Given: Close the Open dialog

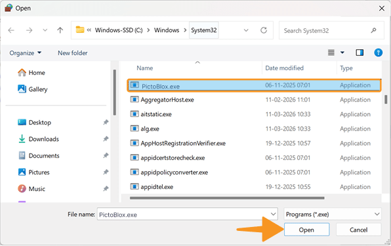Looking at the screenshot, I should pyautogui.click(x=382, y=9).
